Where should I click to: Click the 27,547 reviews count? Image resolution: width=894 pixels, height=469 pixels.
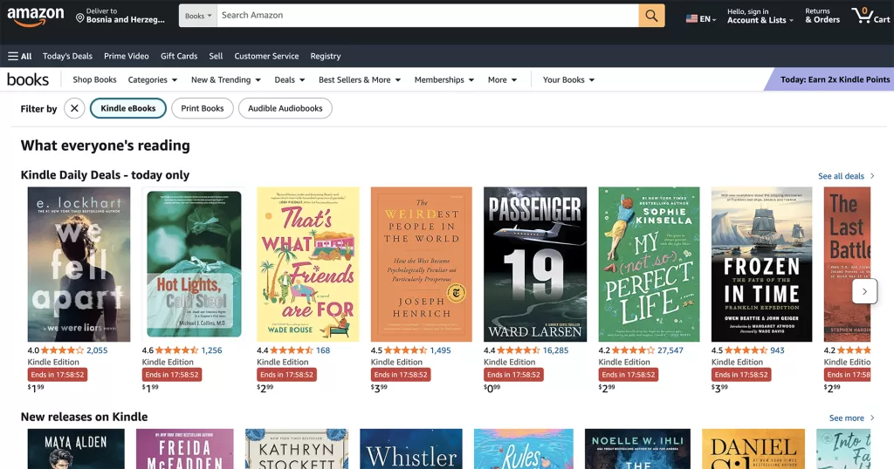(x=670, y=350)
